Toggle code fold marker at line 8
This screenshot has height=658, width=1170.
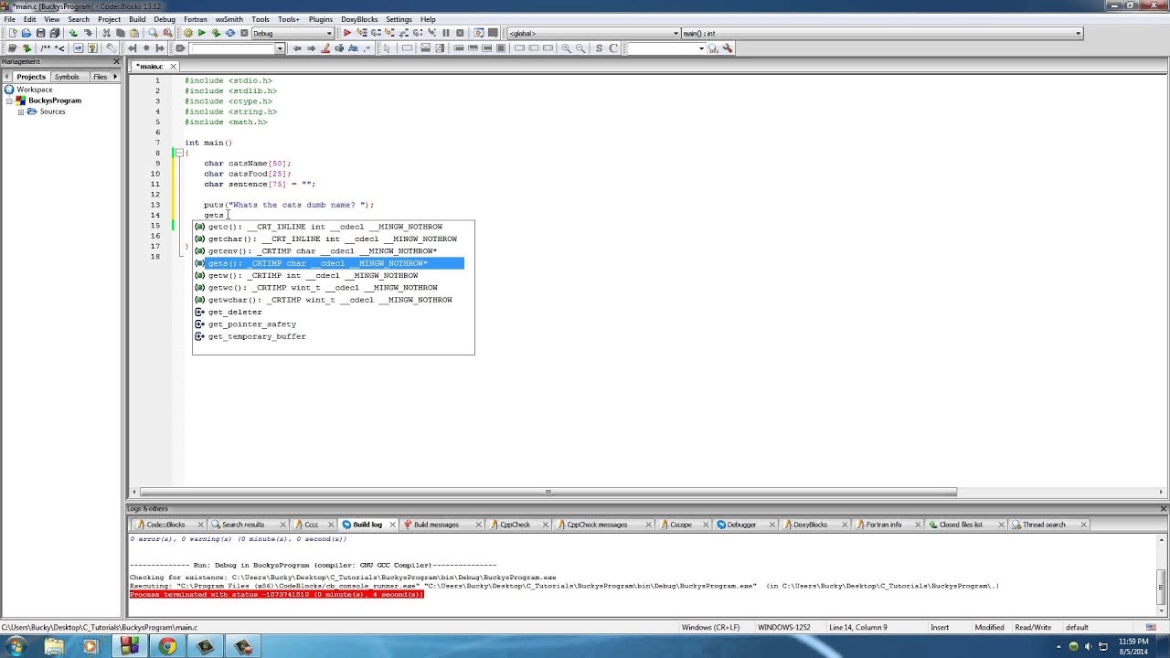pos(179,153)
